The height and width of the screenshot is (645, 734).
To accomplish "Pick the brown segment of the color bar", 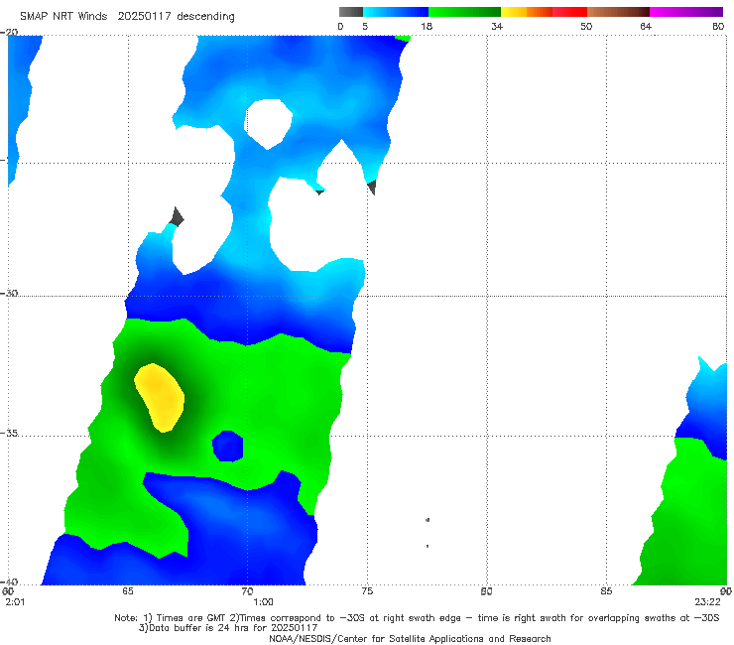I will tap(618, 12).
